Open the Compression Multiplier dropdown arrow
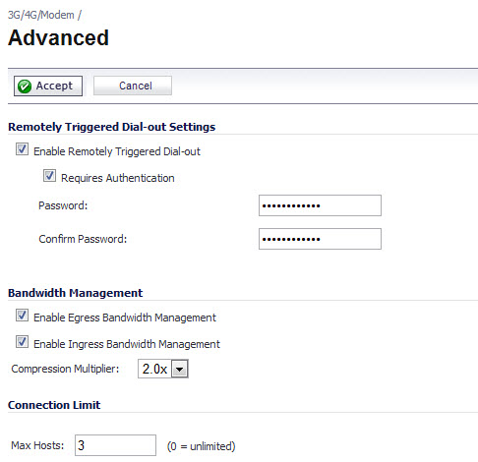This screenshot has height=462, width=478. pos(180,370)
